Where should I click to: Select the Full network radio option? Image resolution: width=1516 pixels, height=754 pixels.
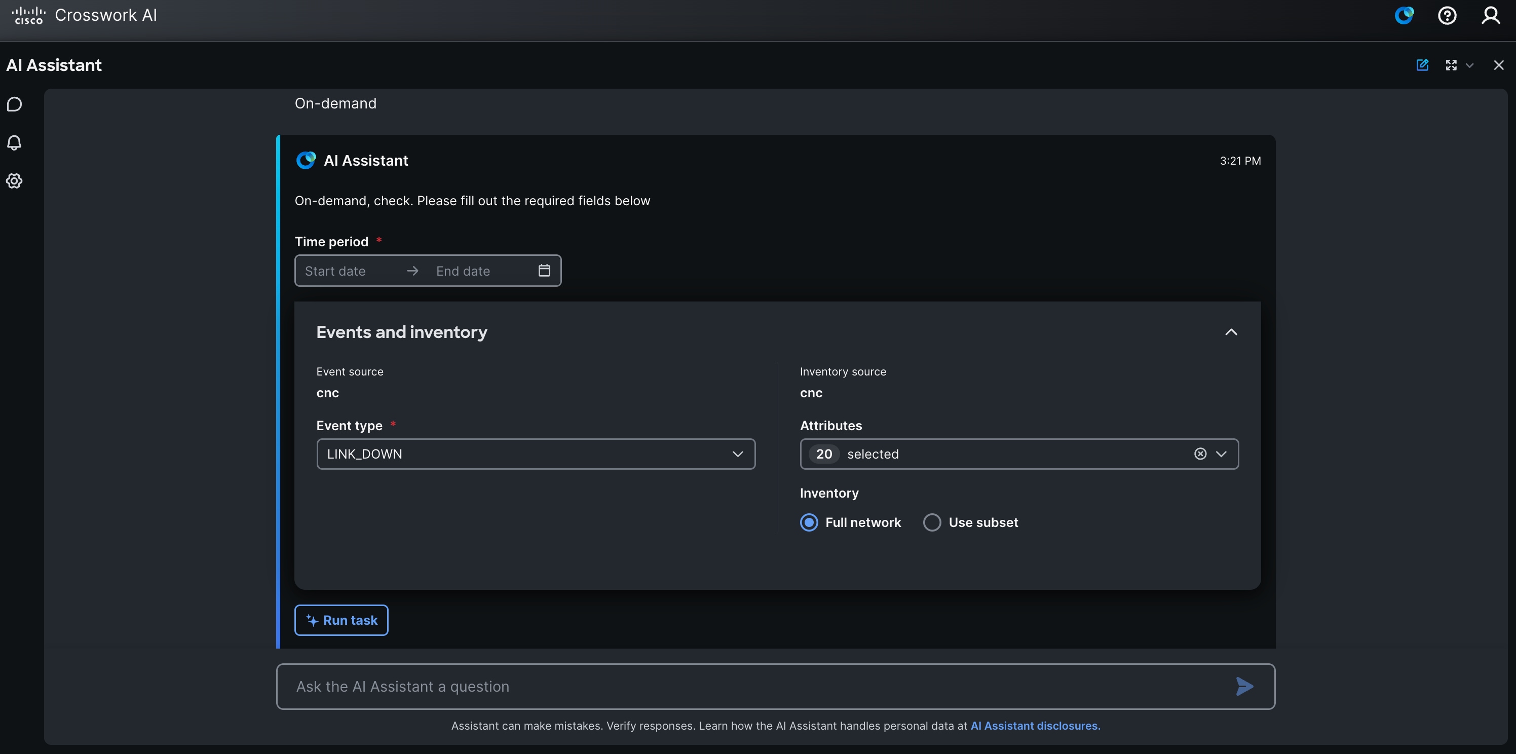point(809,522)
